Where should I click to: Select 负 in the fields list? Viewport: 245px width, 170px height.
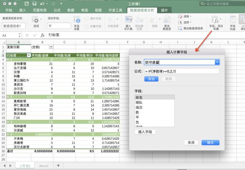(155, 122)
